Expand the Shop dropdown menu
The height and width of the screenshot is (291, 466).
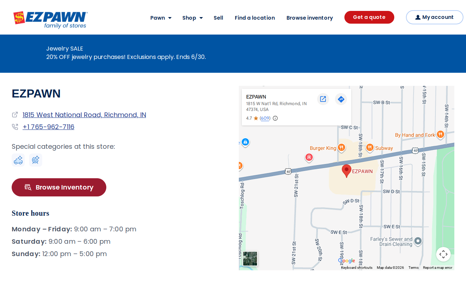pyautogui.click(x=193, y=18)
